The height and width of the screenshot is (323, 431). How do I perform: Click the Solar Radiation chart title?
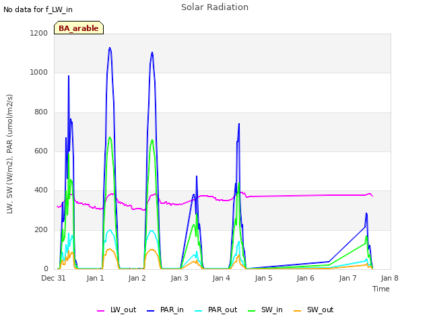[x=215, y=7]
